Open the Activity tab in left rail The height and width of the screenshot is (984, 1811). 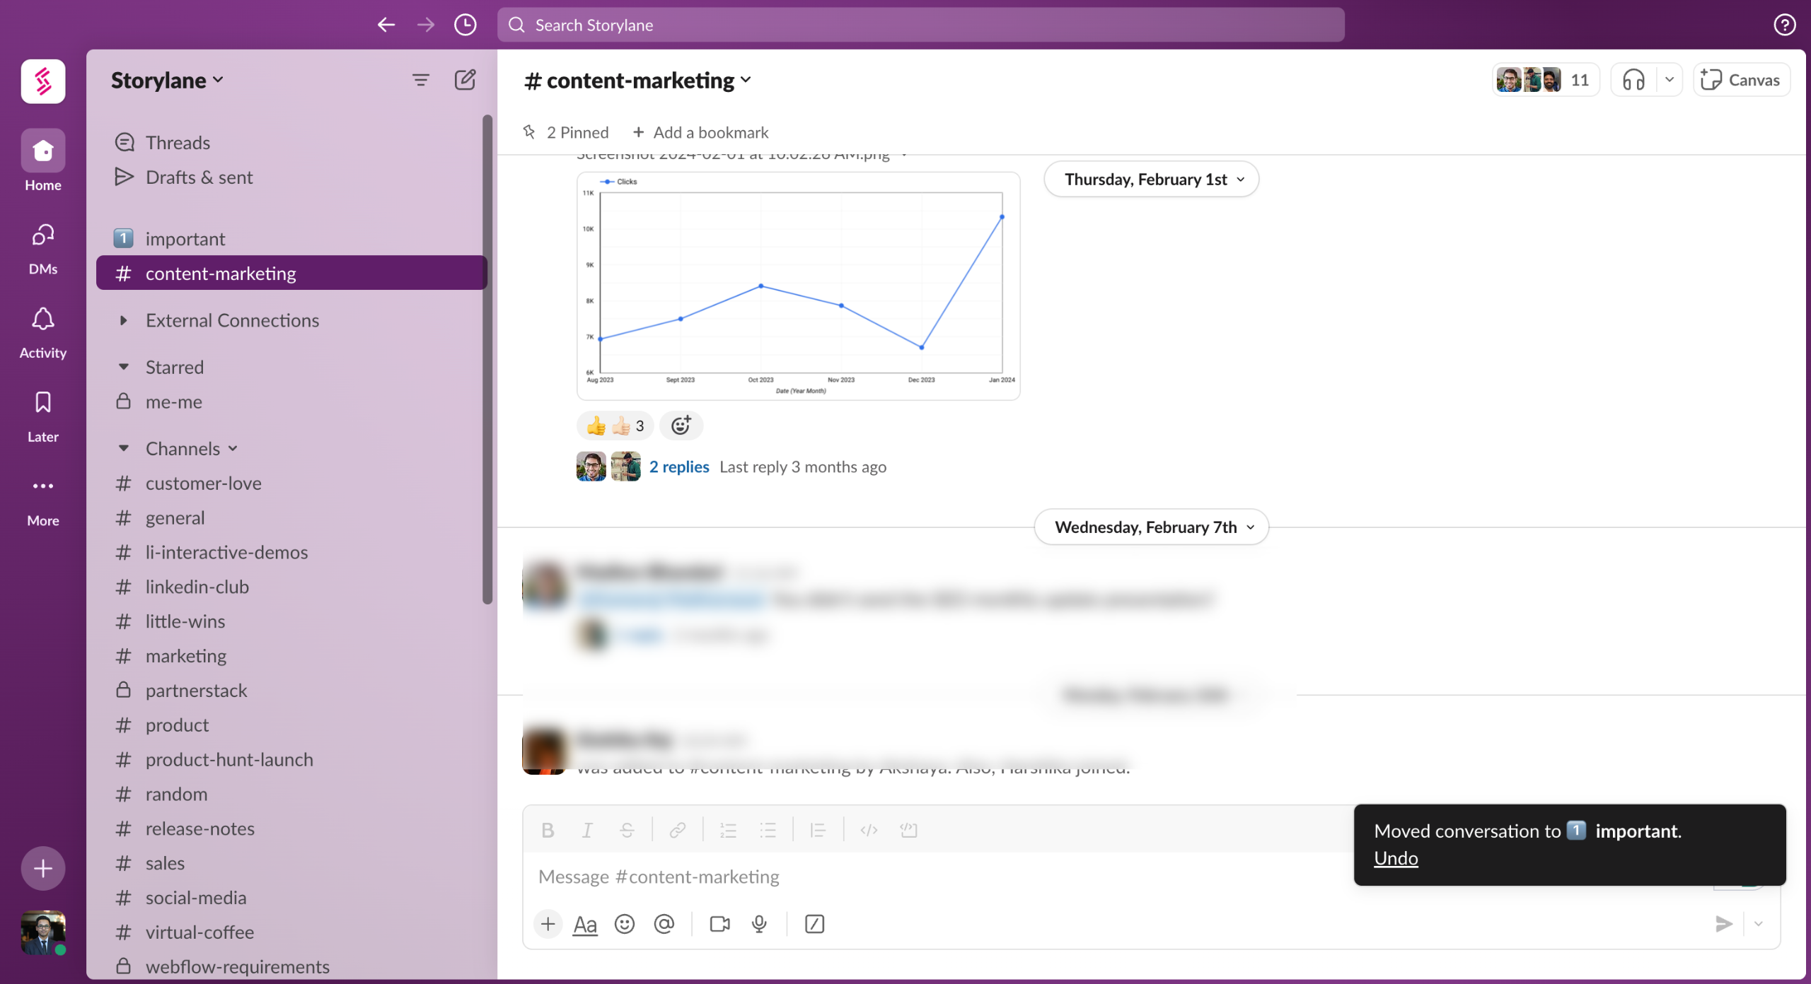(x=42, y=332)
